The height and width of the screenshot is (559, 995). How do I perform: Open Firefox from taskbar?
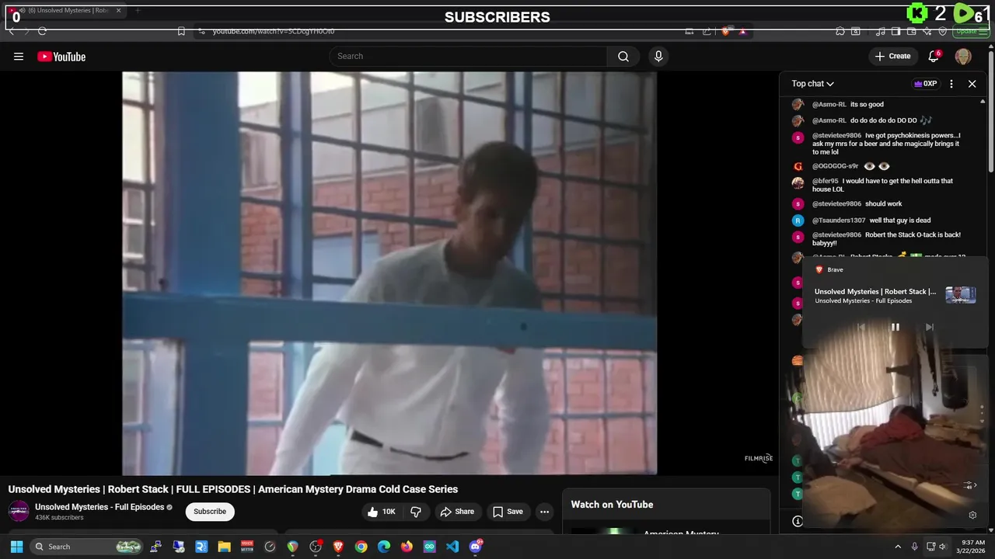click(407, 547)
